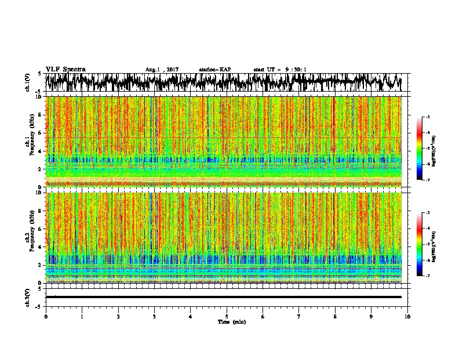Click the ch.1 spectrogram panel
This screenshot has height=355, width=459.
224,142
